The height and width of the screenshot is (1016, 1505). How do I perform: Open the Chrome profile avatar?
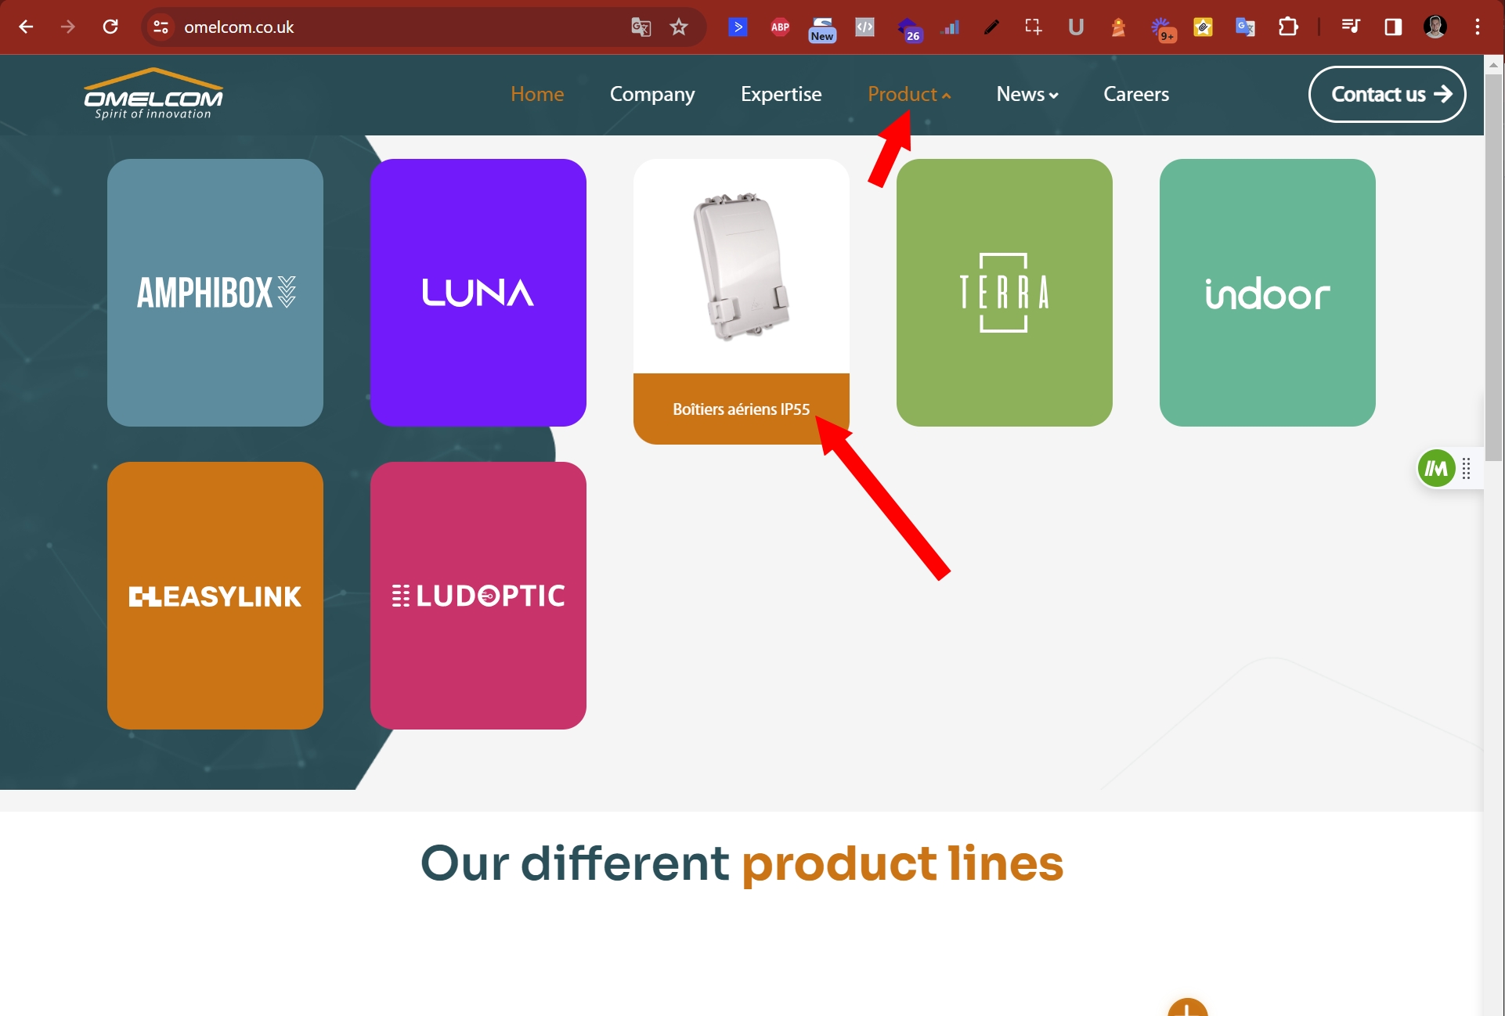tap(1435, 27)
